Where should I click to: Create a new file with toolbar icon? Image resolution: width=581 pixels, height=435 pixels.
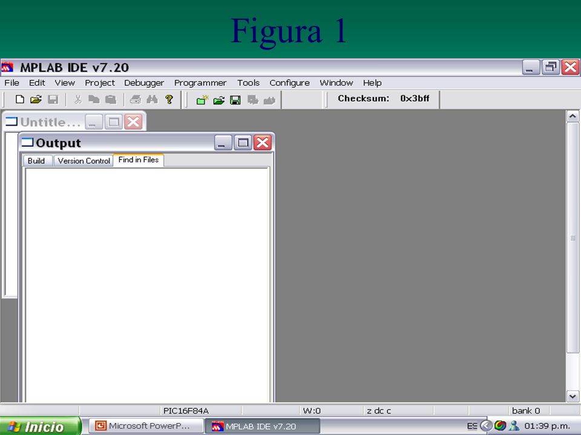(19, 99)
